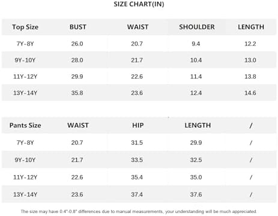This screenshot has height=216, width=278.
Task: Select the top LENGTH column header
Action: pyautogui.click(x=251, y=27)
